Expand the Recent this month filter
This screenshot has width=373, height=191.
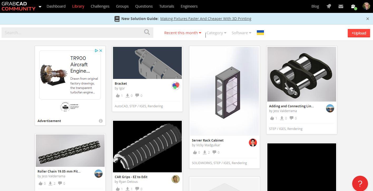pyautogui.click(x=183, y=33)
